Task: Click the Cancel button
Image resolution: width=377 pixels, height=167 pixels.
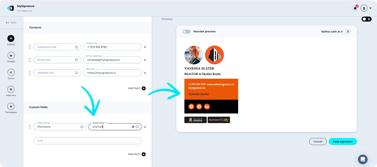Action: (318, 141)
